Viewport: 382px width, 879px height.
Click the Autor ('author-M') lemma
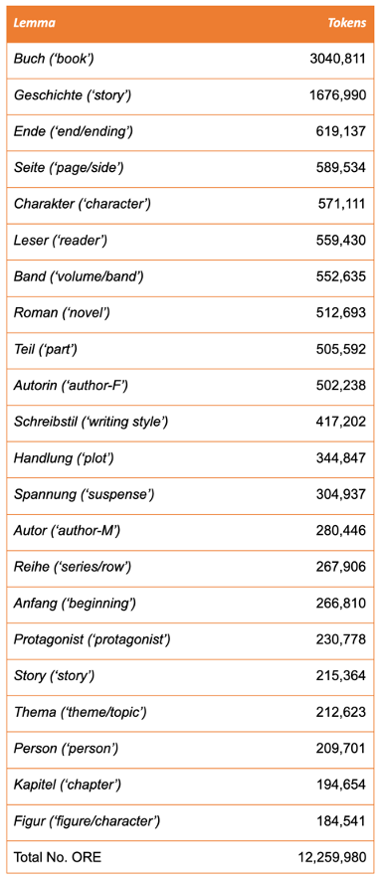coord(67,531)
